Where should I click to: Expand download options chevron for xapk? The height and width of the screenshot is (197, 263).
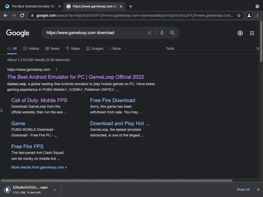55,190
